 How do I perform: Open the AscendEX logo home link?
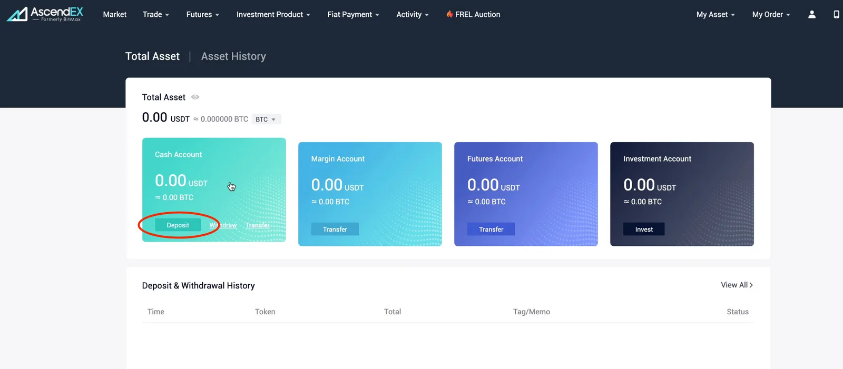[45, 14]
